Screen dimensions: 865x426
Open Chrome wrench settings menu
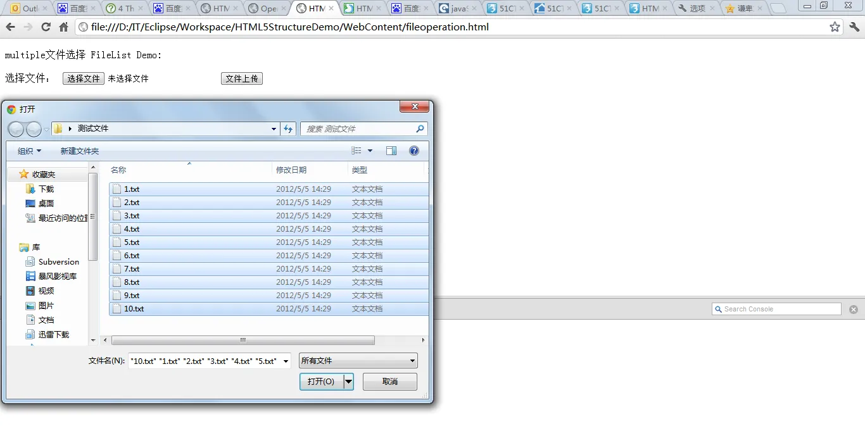point(854,27)
